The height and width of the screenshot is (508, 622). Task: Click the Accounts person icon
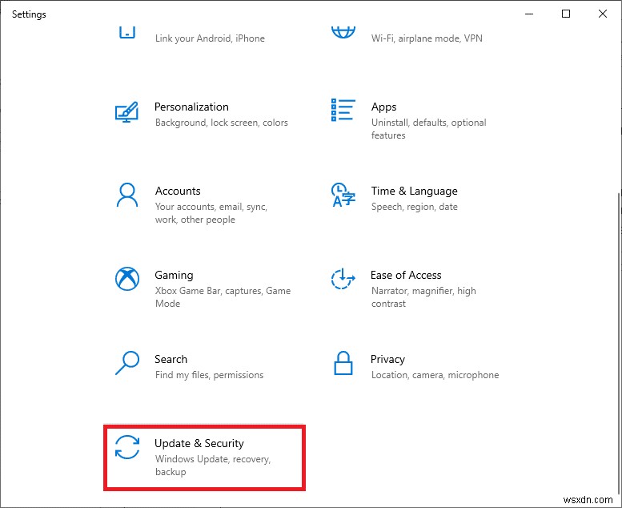point(126,195)
